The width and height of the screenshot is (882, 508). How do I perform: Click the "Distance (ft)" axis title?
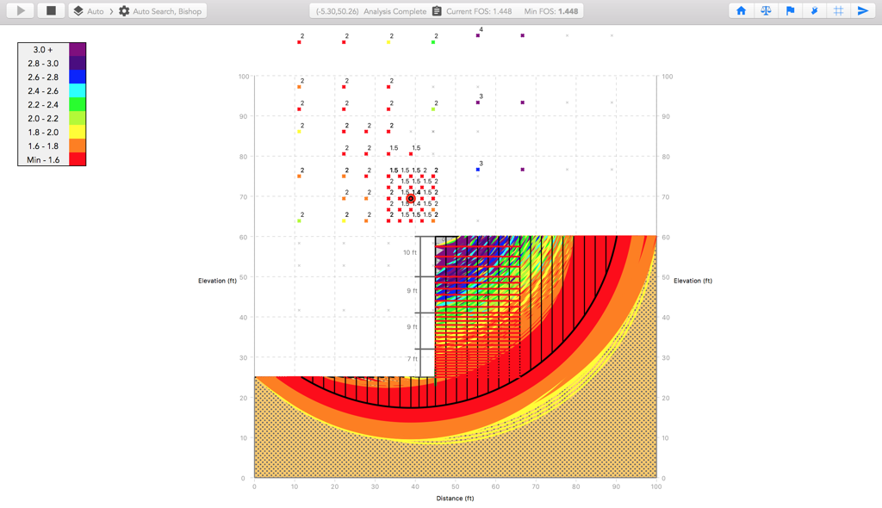click(x=455, y=499)
